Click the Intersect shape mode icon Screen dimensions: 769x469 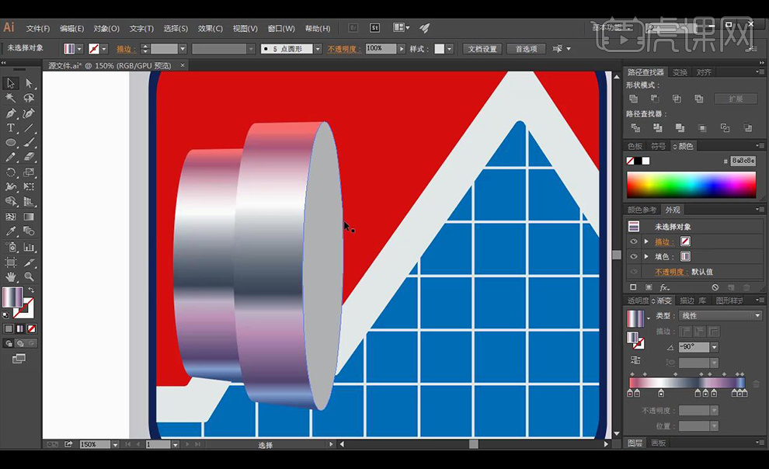[677, 99]
